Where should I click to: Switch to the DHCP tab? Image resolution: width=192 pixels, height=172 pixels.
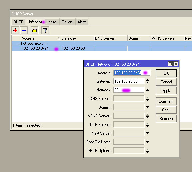tap(18, 22)
